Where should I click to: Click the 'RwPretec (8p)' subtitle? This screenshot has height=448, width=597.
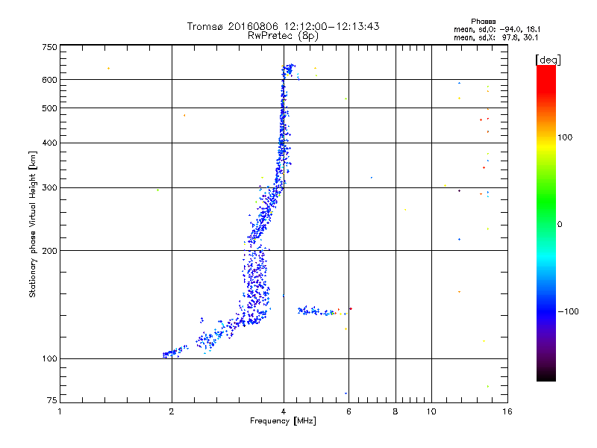pyautogui.click(x=283, y=36)
